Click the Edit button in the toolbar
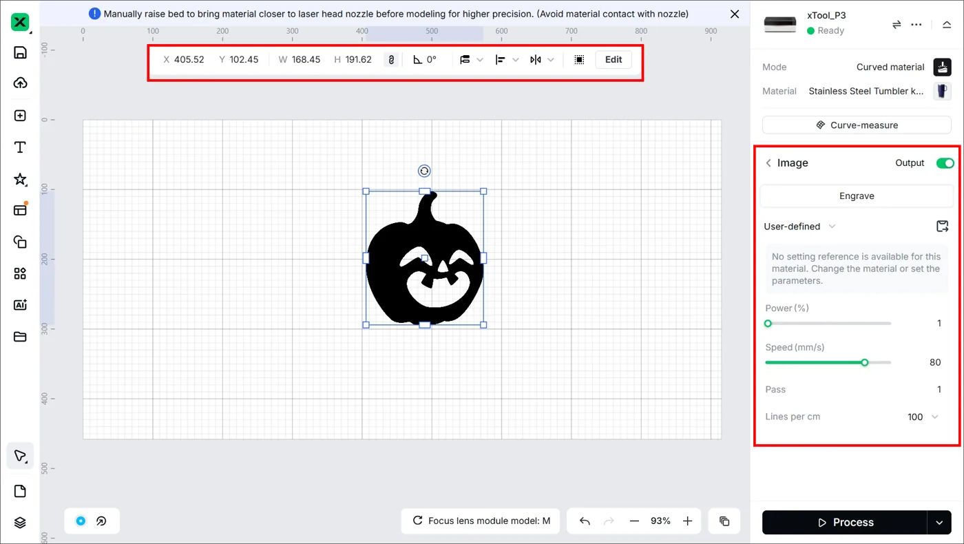This screenshot has width=964, height=544. pyautogui.click(x=614, y=60)
